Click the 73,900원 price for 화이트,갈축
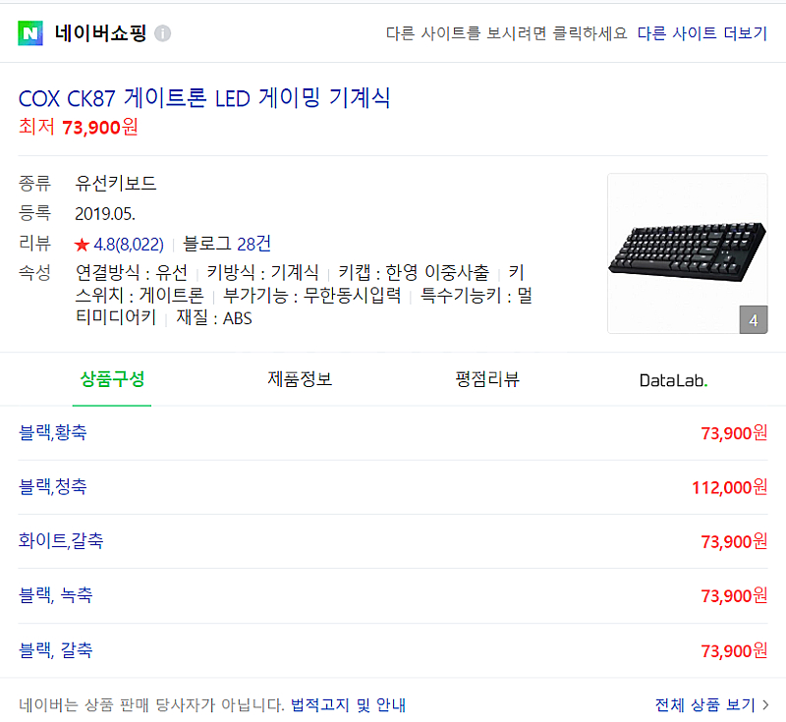The width and height of the screenshot is (786, 722). pyautogui.click(x=734, y=541)
